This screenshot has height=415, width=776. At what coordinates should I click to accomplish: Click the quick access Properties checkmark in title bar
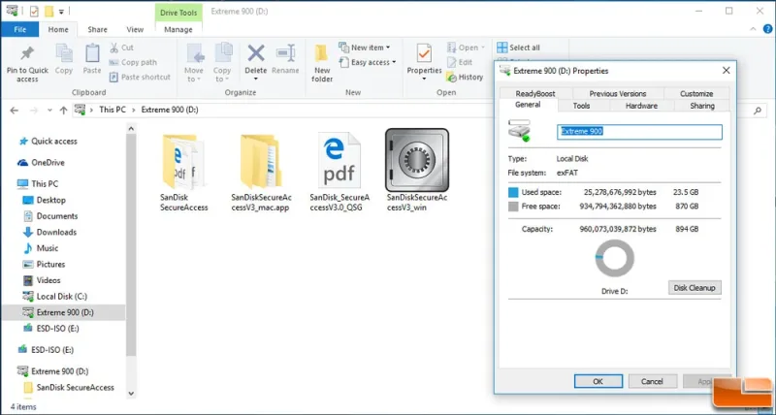tap(34, 11)
